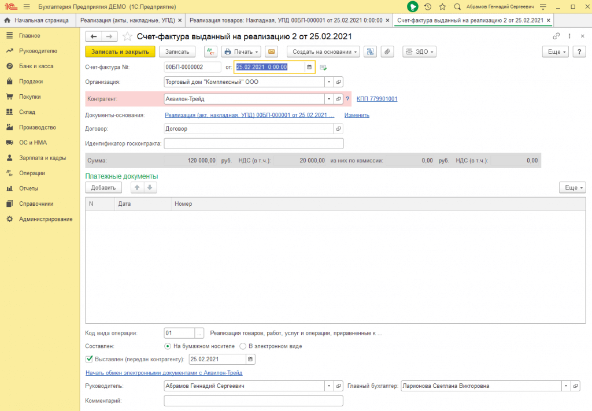Open Организация record card icon
Image resolution: width=592 pixels, height=411 pixels.
tap(339, 82)
